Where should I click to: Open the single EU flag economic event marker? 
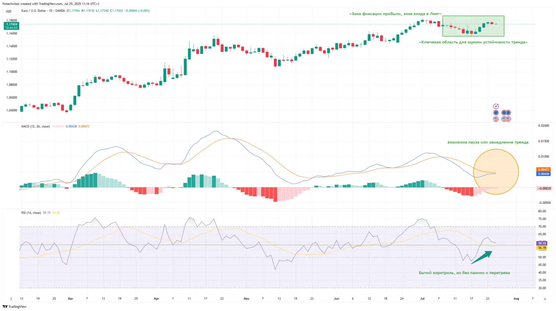point(496,113)
